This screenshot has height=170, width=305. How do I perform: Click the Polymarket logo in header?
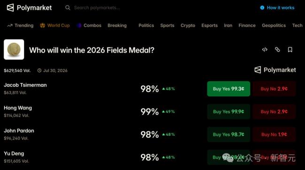pyautogui.click(x=29, y=8)
